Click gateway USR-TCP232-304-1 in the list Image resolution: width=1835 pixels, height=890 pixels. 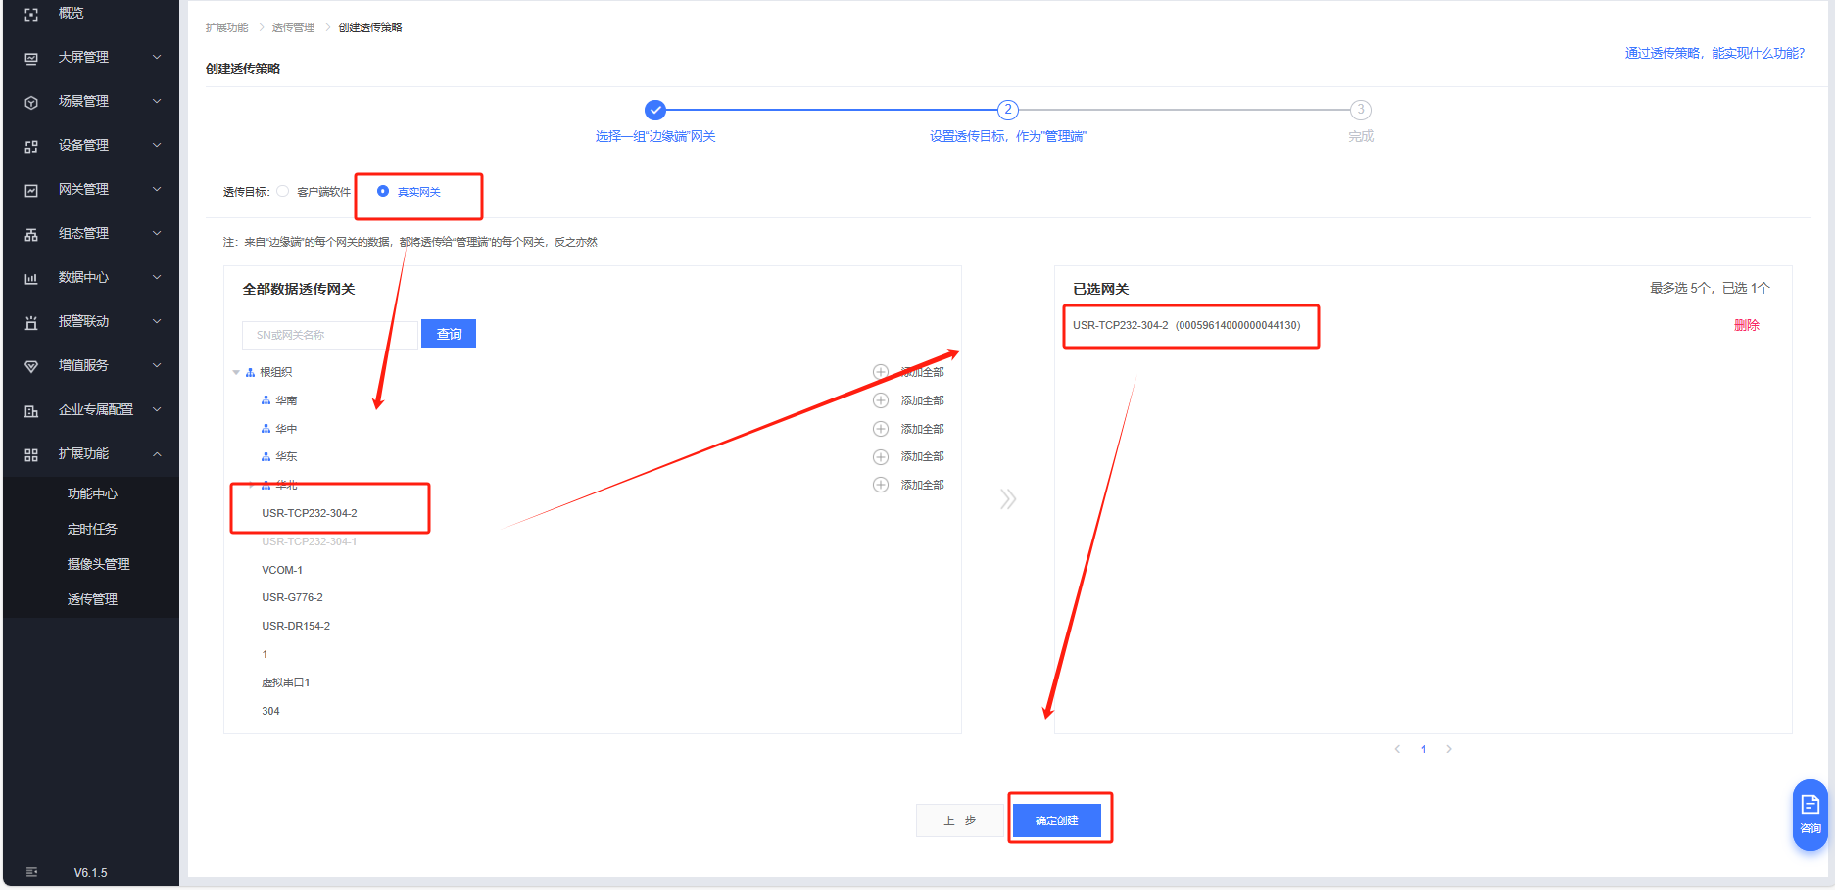point(310,541)
